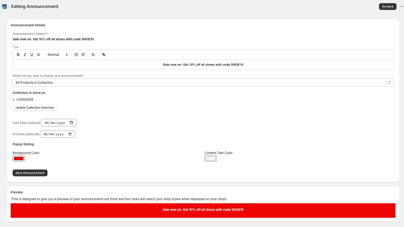
Task: Apply strikethrough formatting in the editor
Action: tap(38, 54)
